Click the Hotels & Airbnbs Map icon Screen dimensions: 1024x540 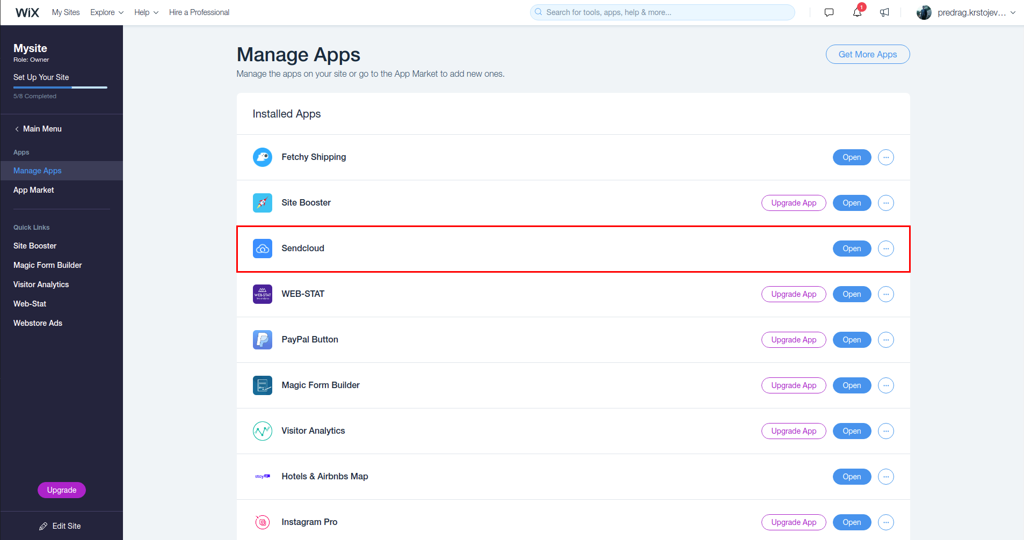(263, 477)
